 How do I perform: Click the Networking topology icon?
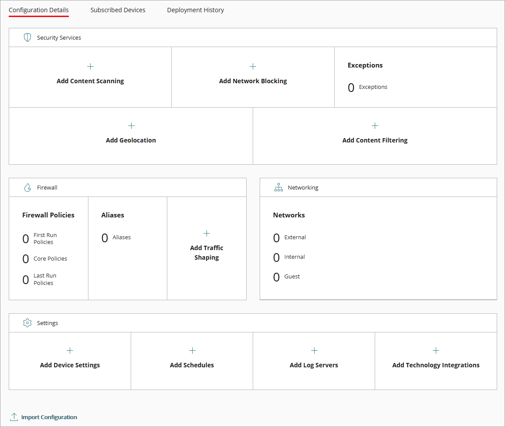(278, 187)
